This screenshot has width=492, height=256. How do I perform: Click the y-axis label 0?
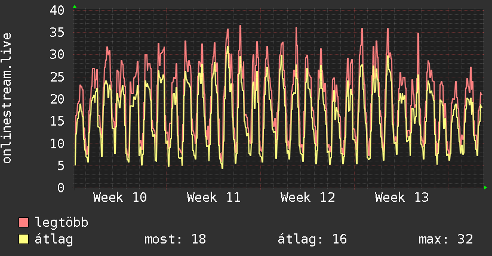point(61,188)
